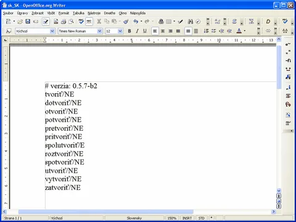Click the Previous Page navigation button
The height and width of the screenshot is (222, 296).
279,196
